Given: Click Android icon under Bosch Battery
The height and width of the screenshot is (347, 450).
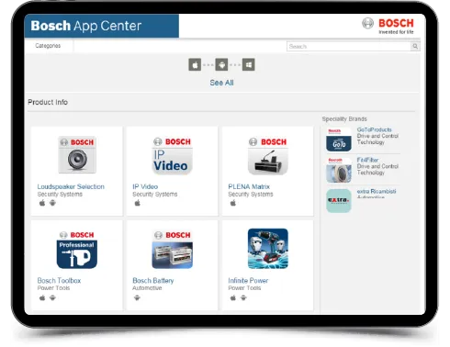Looking at the screenshot, I should point(137,297).
